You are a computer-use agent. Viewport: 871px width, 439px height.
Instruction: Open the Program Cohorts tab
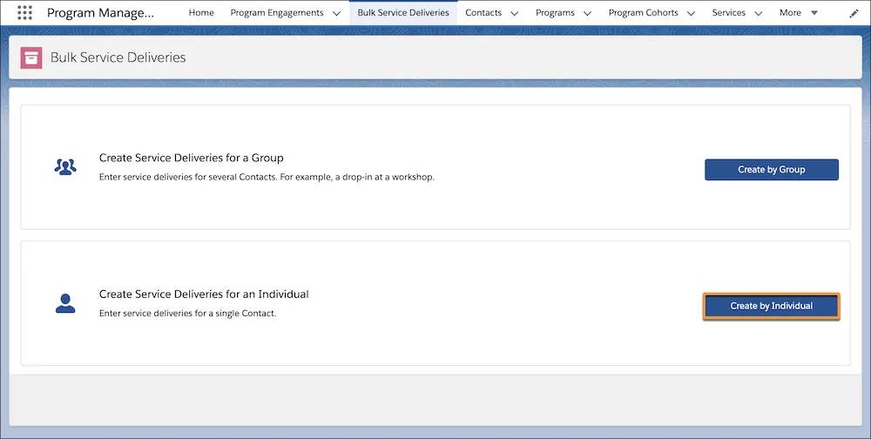pyautogui.click(x=644, y=13)
